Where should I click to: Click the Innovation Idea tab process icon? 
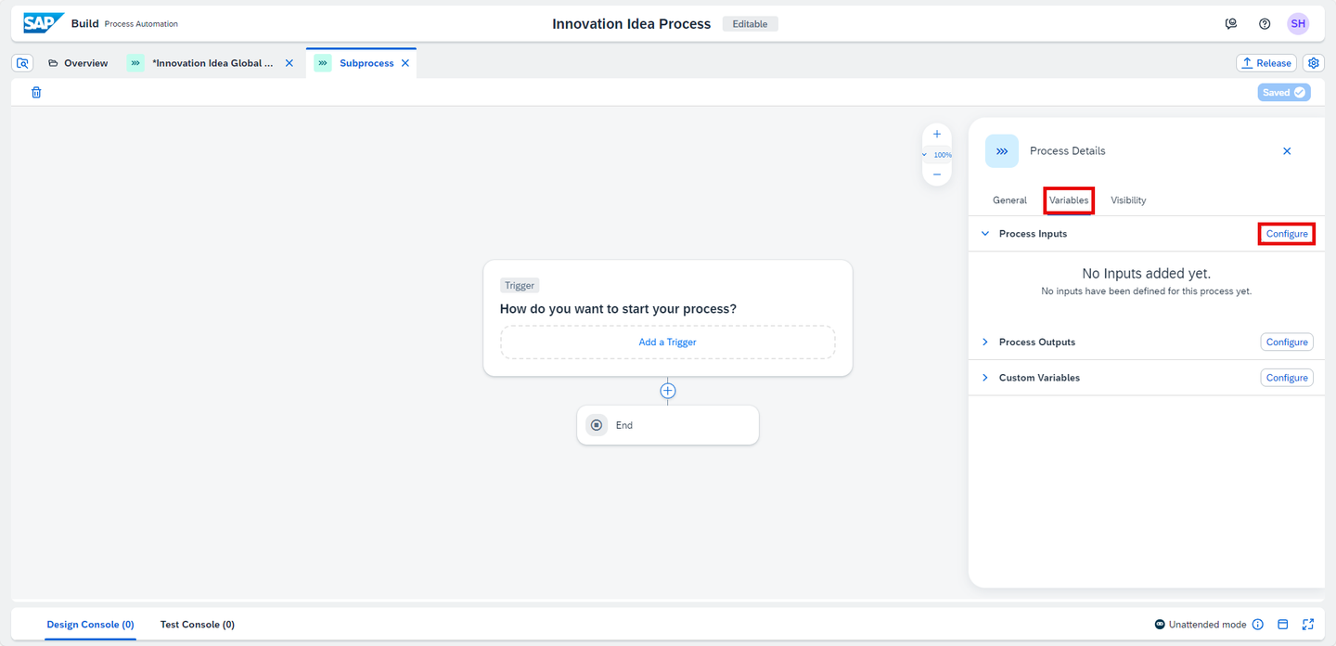pyautogui.click(x=135, y=63)
